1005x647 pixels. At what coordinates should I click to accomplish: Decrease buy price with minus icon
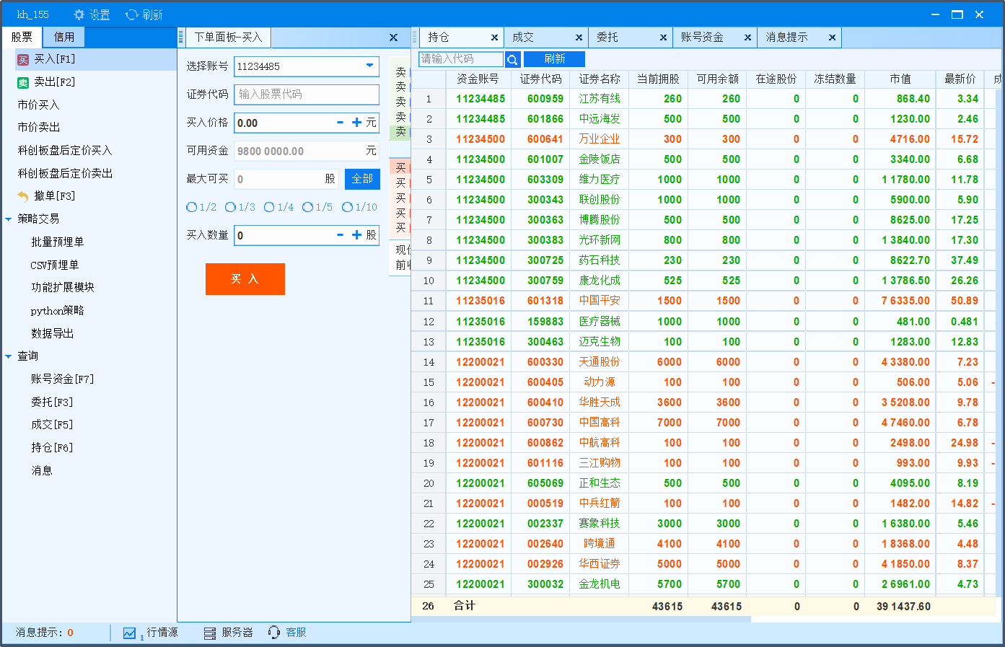pos(341,123)
